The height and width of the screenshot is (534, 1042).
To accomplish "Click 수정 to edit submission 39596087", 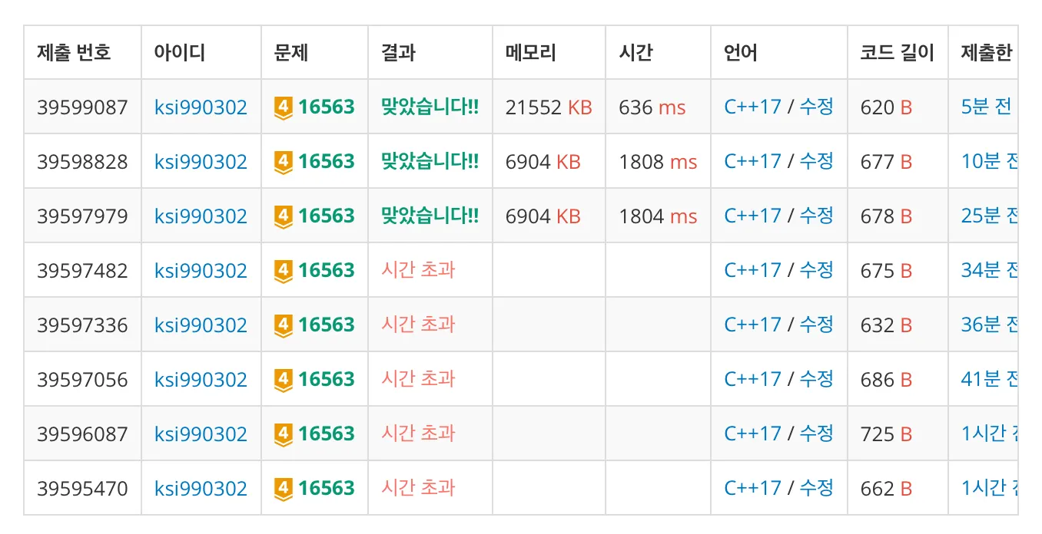I will coord(816,434).
